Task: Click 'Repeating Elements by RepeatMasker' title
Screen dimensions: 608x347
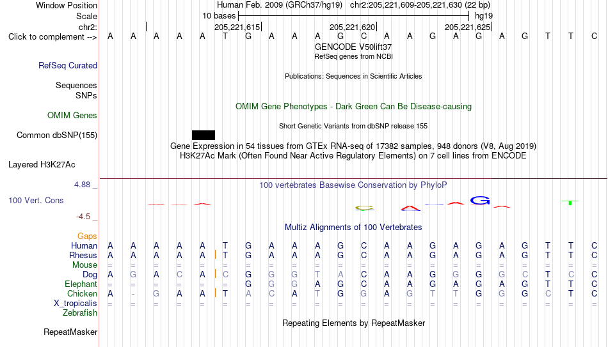Action: [354, 323]
